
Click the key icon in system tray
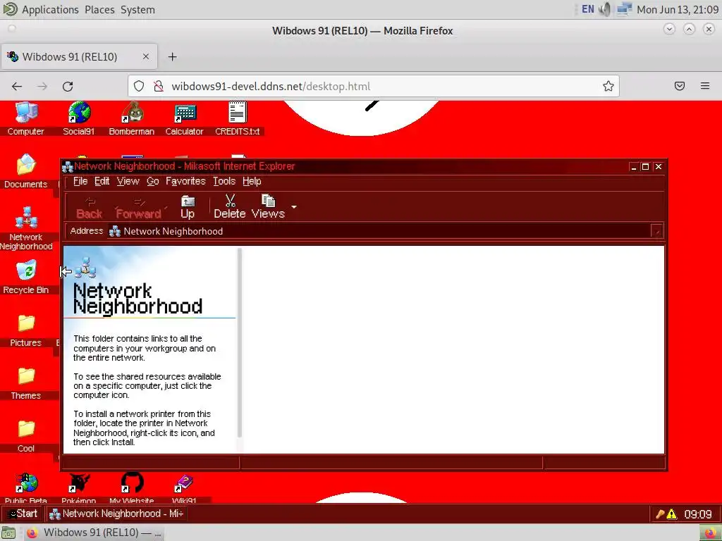[660, 514]
